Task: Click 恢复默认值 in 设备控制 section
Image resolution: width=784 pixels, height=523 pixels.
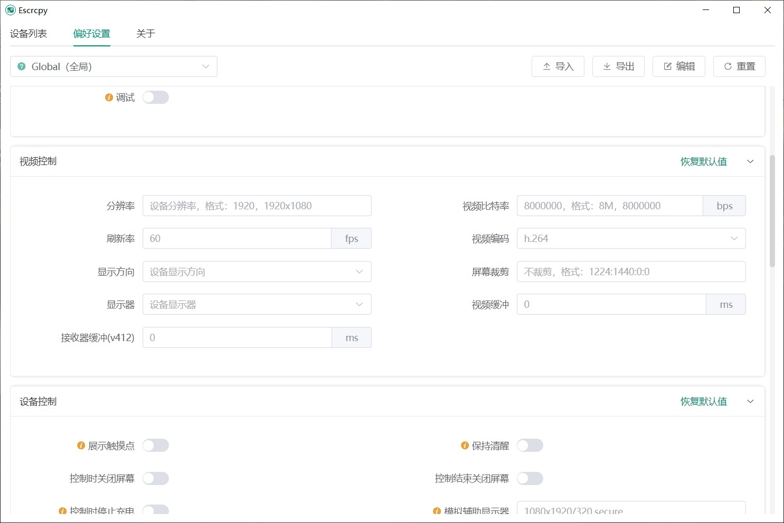Action: 703,402
